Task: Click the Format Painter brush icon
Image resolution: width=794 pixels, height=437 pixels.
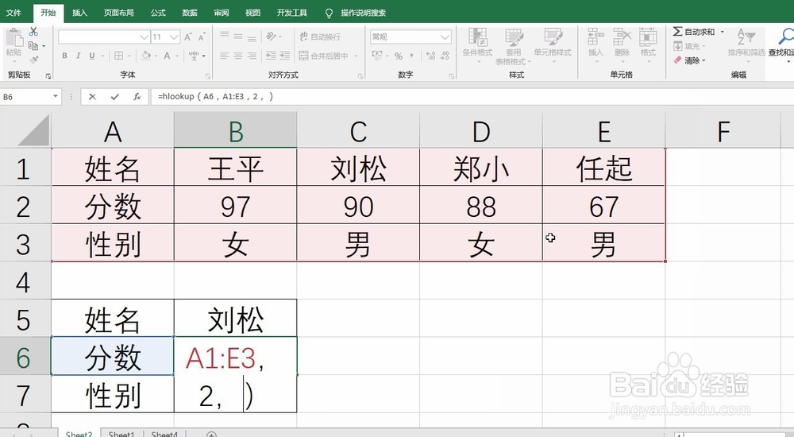Action: click(x=33, y=60)
